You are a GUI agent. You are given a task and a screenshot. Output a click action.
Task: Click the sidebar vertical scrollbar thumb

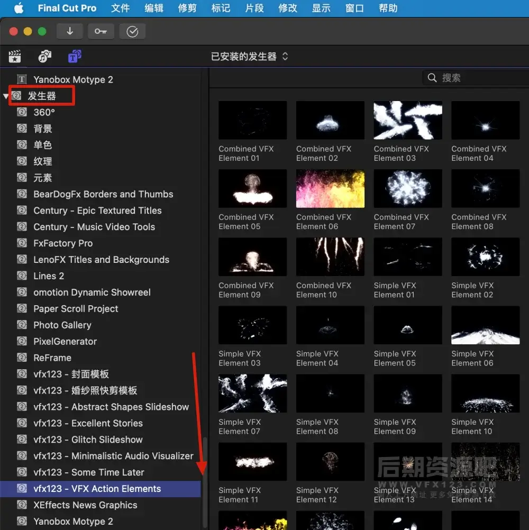(x=205, y=482)
